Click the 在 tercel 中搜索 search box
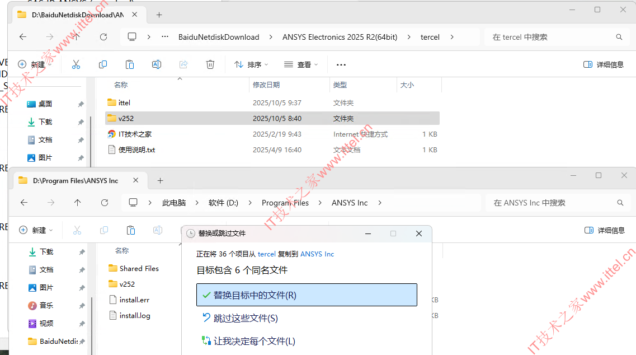The image size is (636, 355). point(551,37)
